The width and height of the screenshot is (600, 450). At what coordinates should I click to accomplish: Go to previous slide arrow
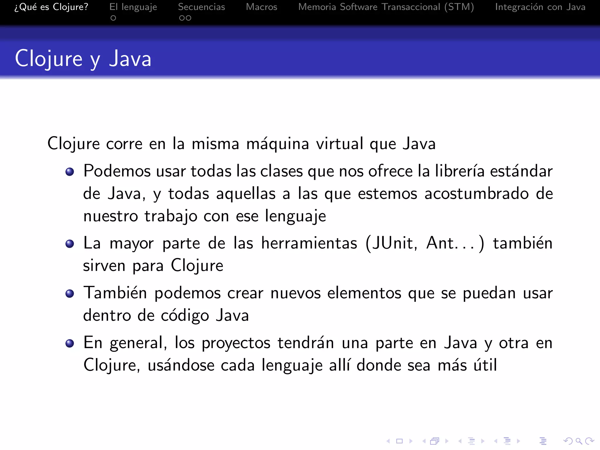388,441
